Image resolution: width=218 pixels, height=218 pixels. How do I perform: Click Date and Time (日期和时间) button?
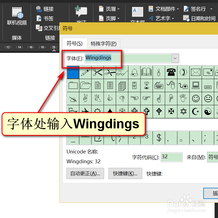click(x=199, y=18)
